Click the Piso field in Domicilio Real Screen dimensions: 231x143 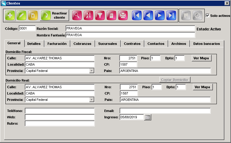pos(157,87)
